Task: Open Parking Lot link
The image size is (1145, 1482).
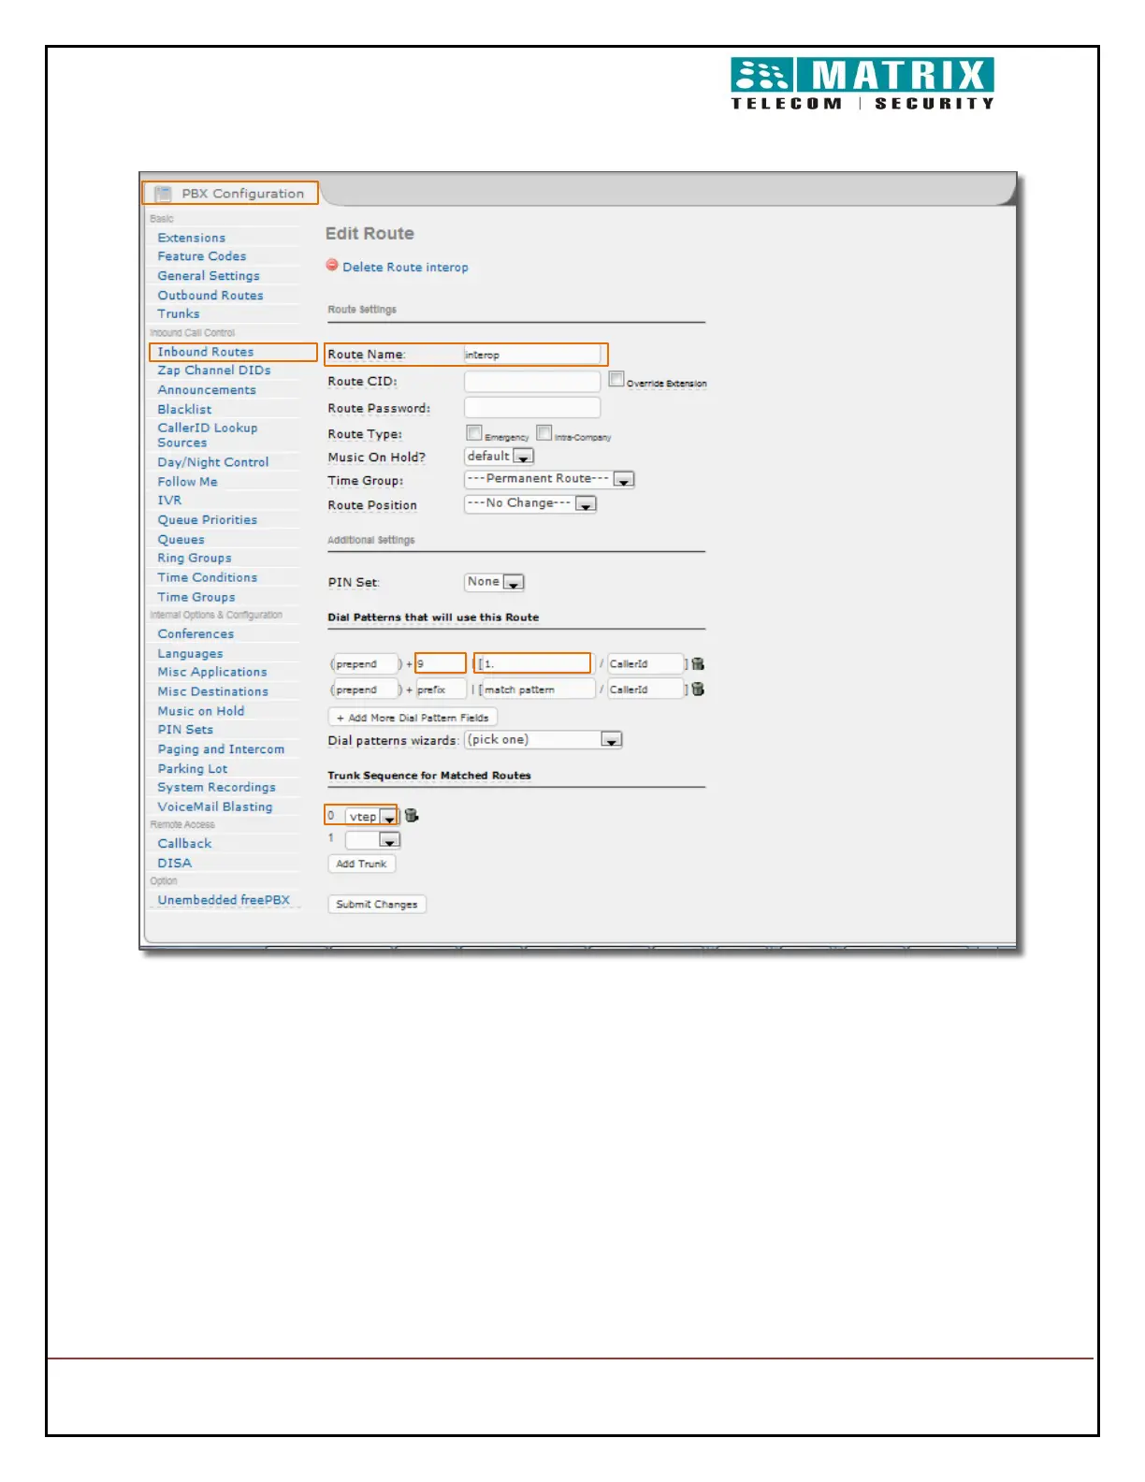Action: pyautogui.click(x=193, y=769)
